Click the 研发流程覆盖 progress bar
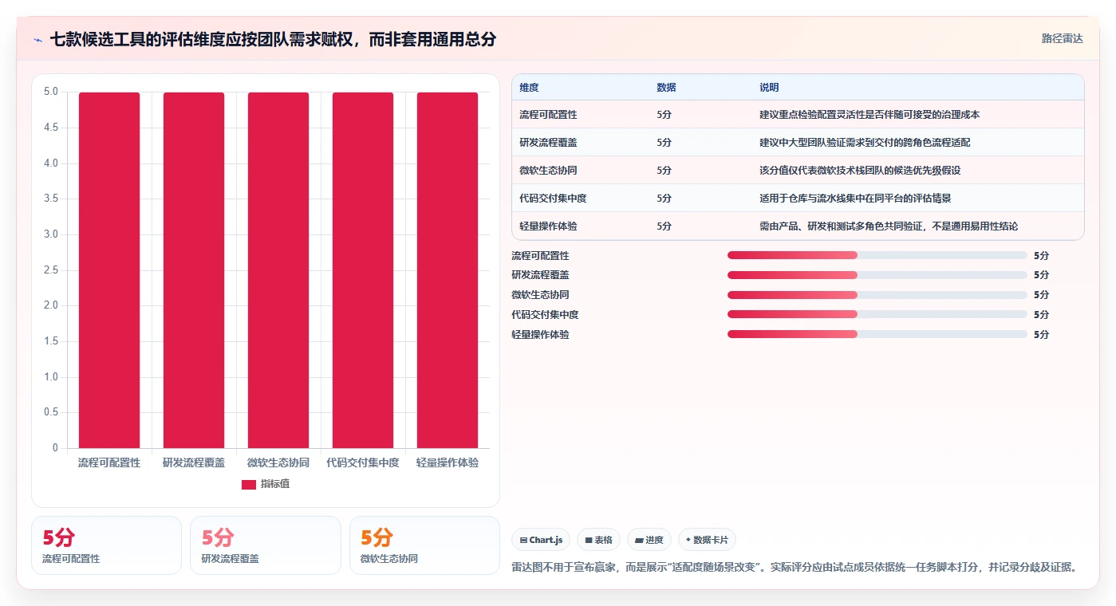 [x=877, y=275]
